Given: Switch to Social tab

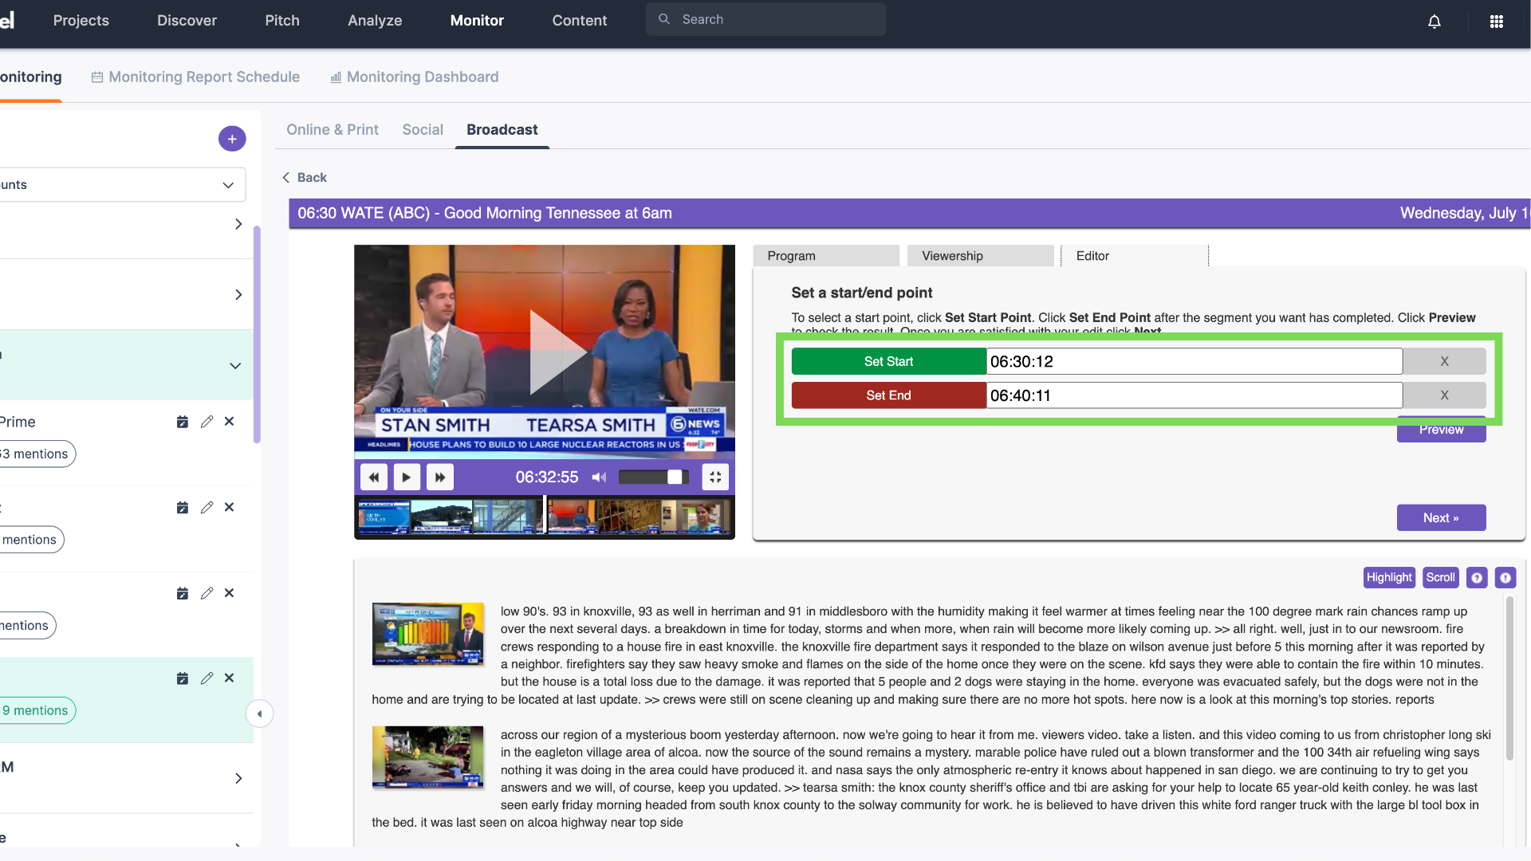Looking at the screenshot, I should coord(423,130).
